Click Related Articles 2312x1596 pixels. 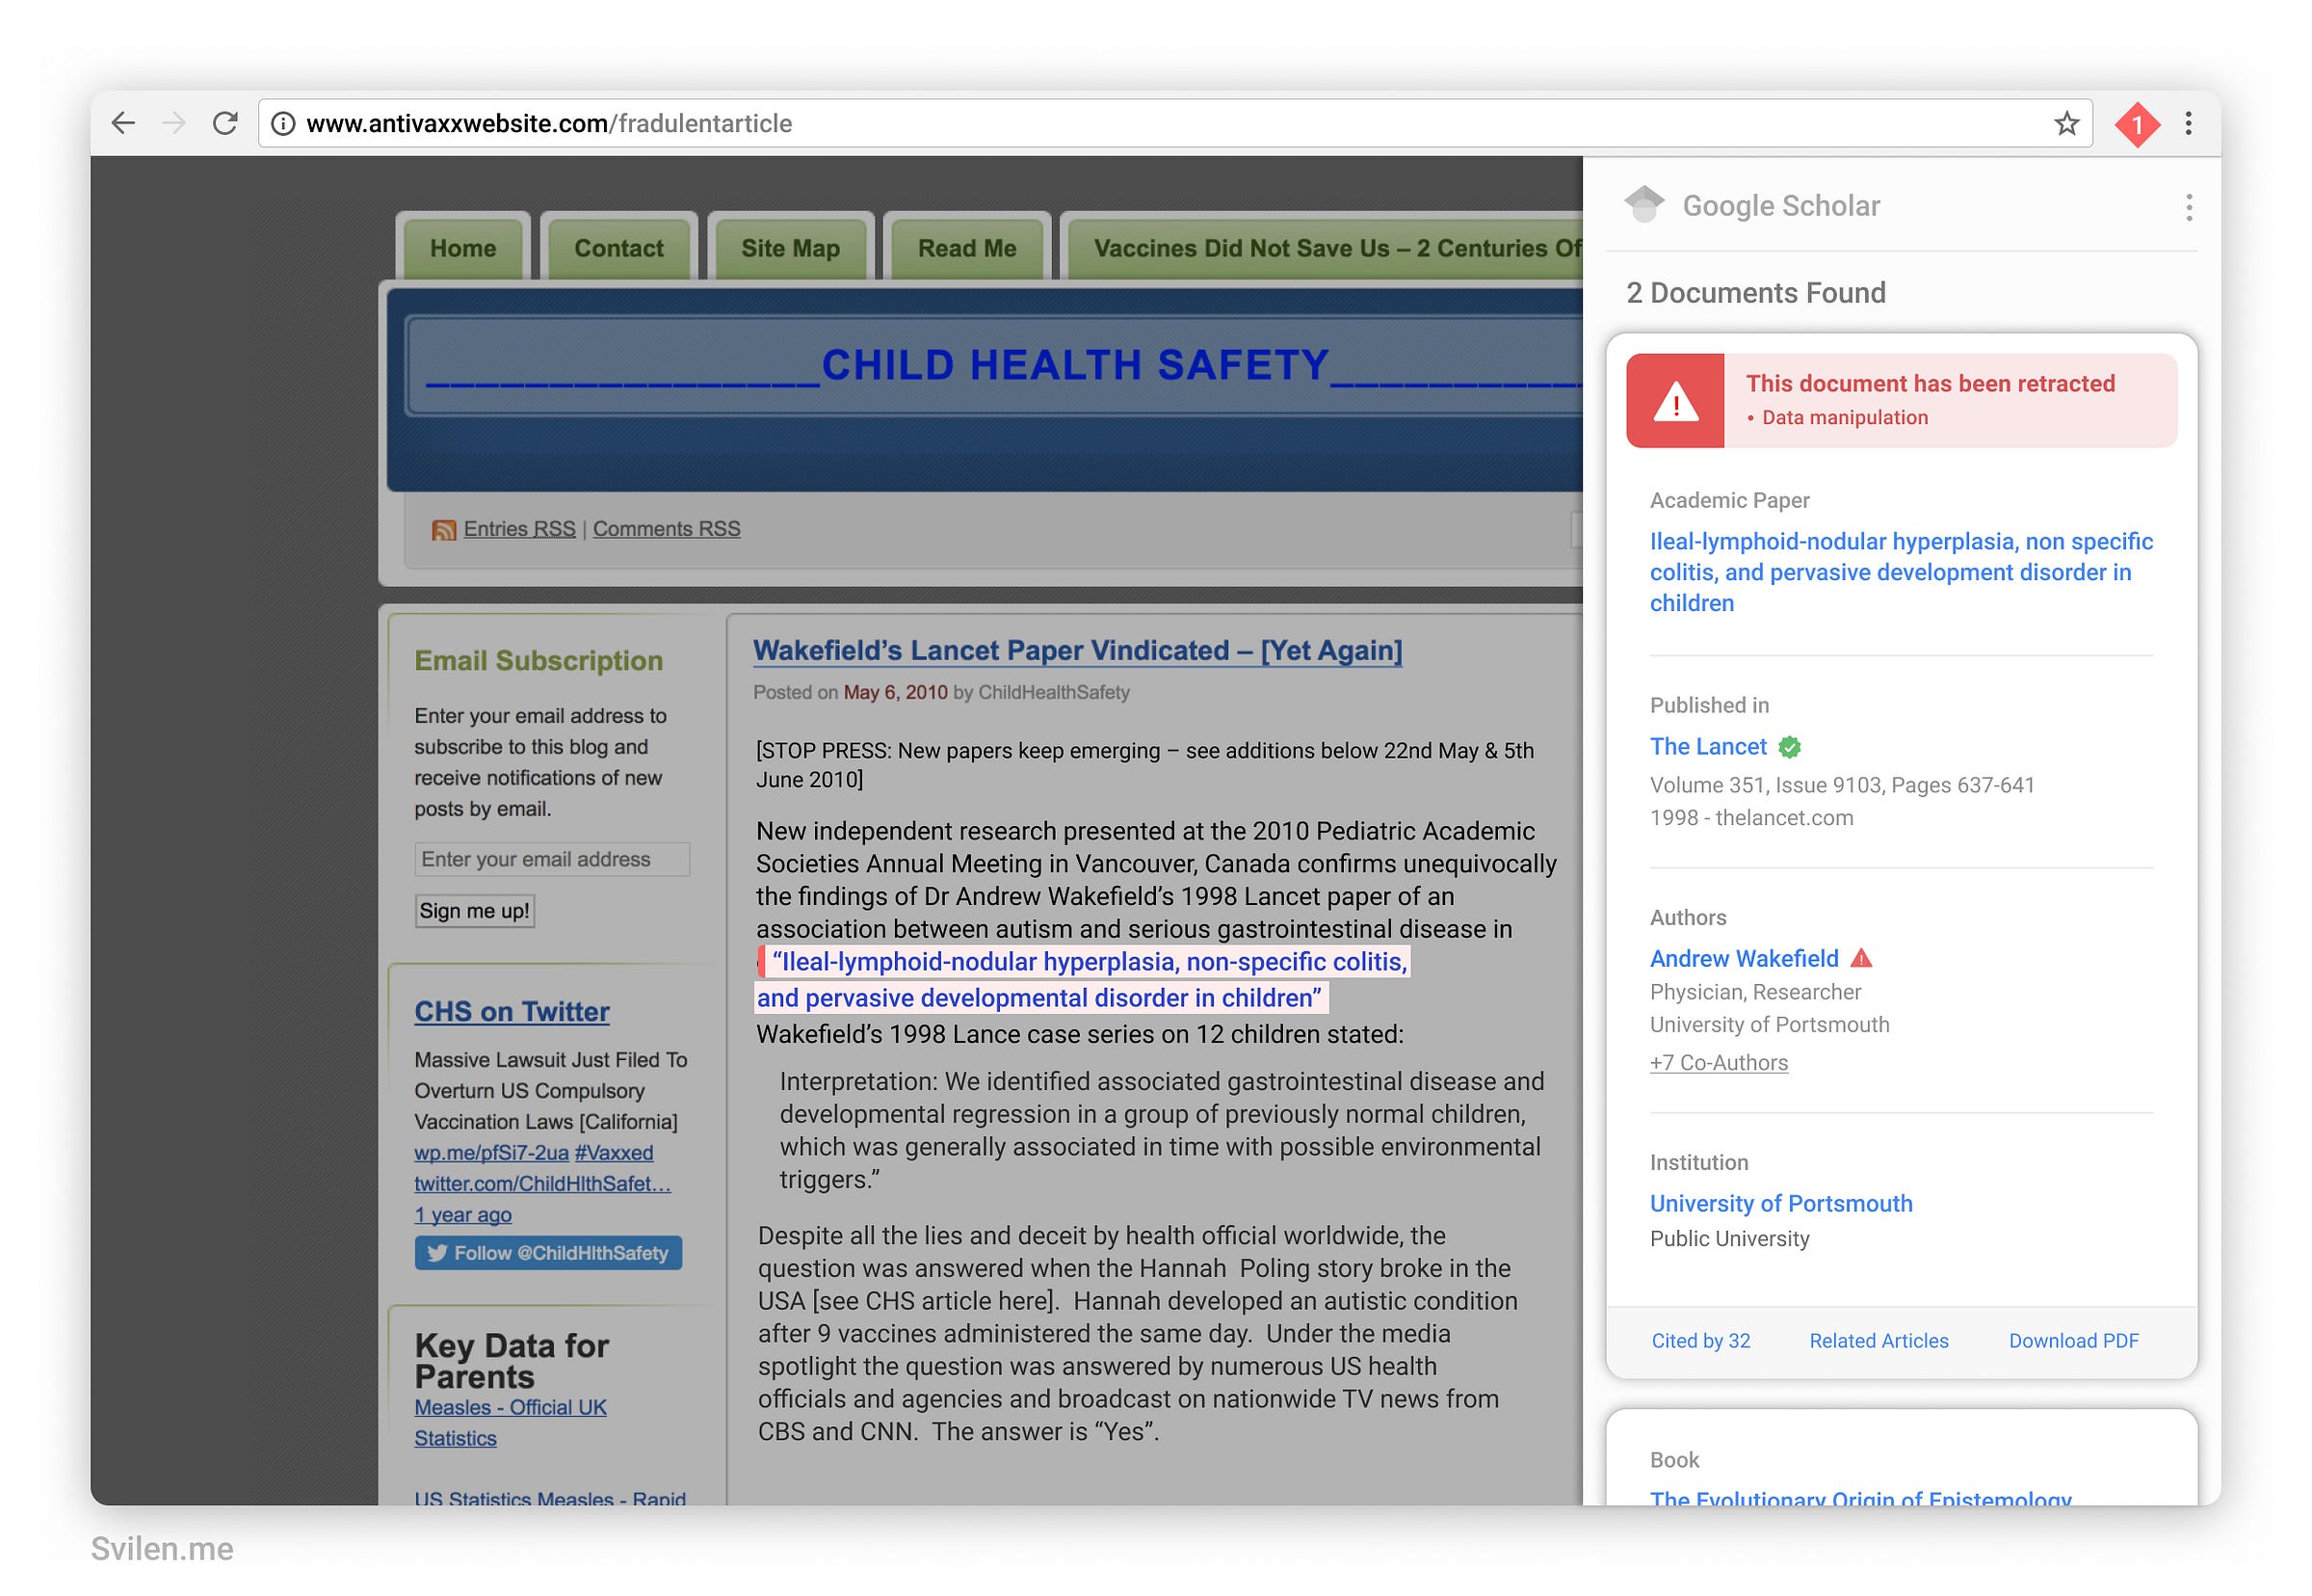[1879, 1341]
